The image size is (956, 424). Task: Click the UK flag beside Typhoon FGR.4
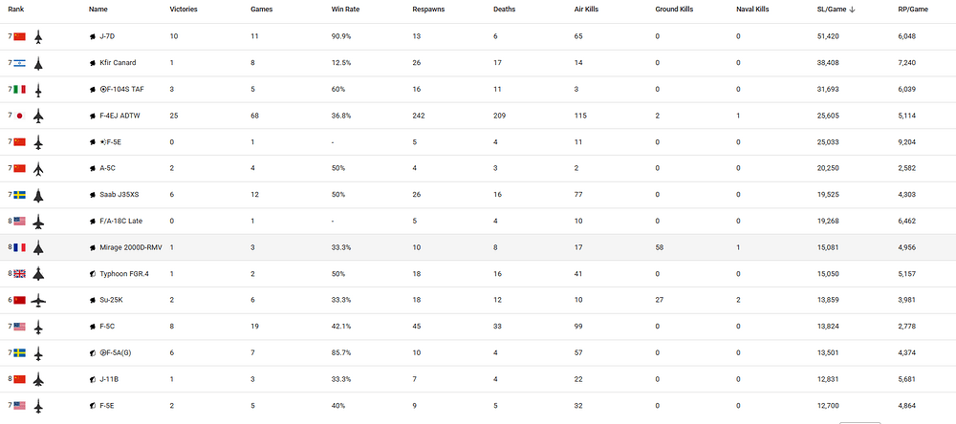pyautogui.click(x=18, y=273)
